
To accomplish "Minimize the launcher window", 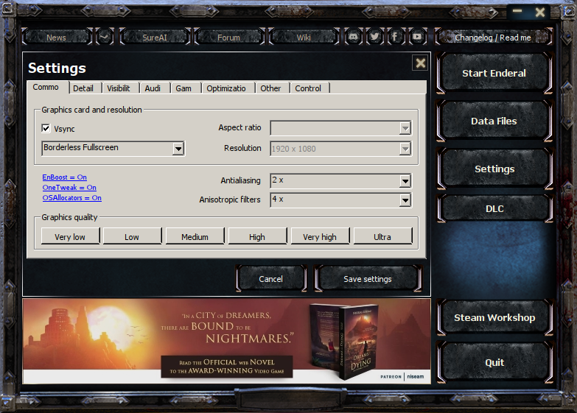I will [x=517, y=11].
